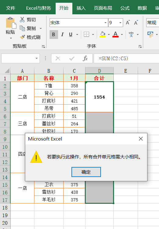Select the merged 二店 cell
Screen dimensions: 159x229
click(22, 97)
